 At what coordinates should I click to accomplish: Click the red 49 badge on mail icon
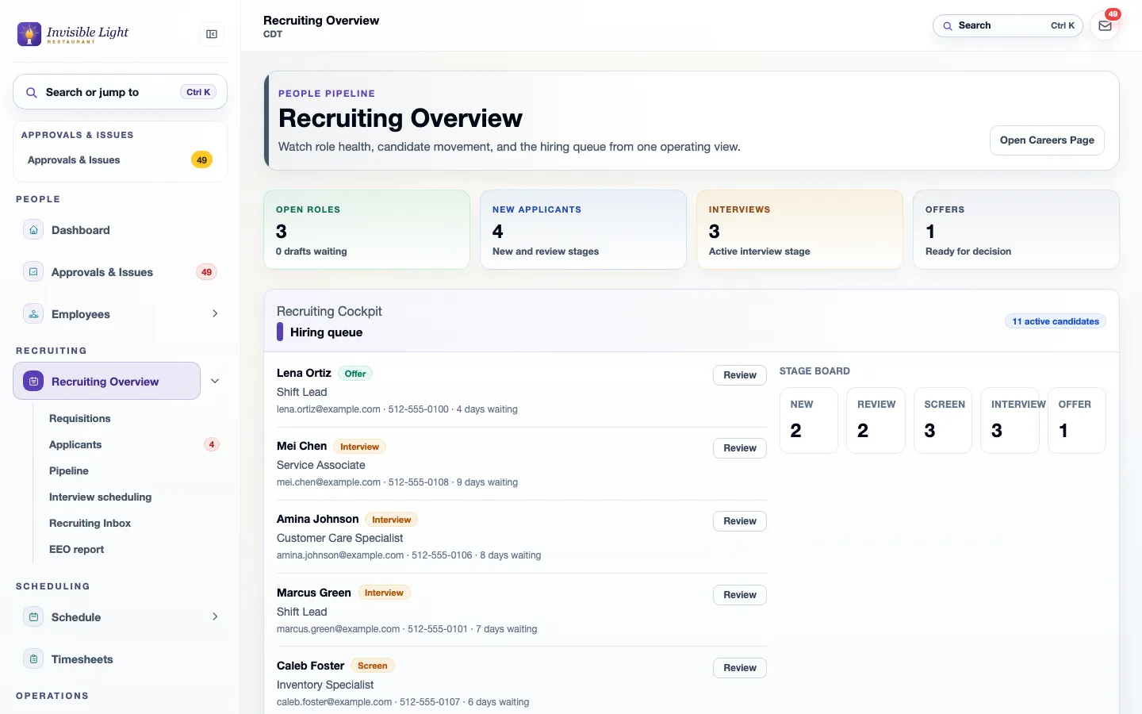[x=1113, y=14]
